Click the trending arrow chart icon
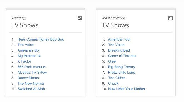Screen dimensions: 184x102 click(80, 18)
